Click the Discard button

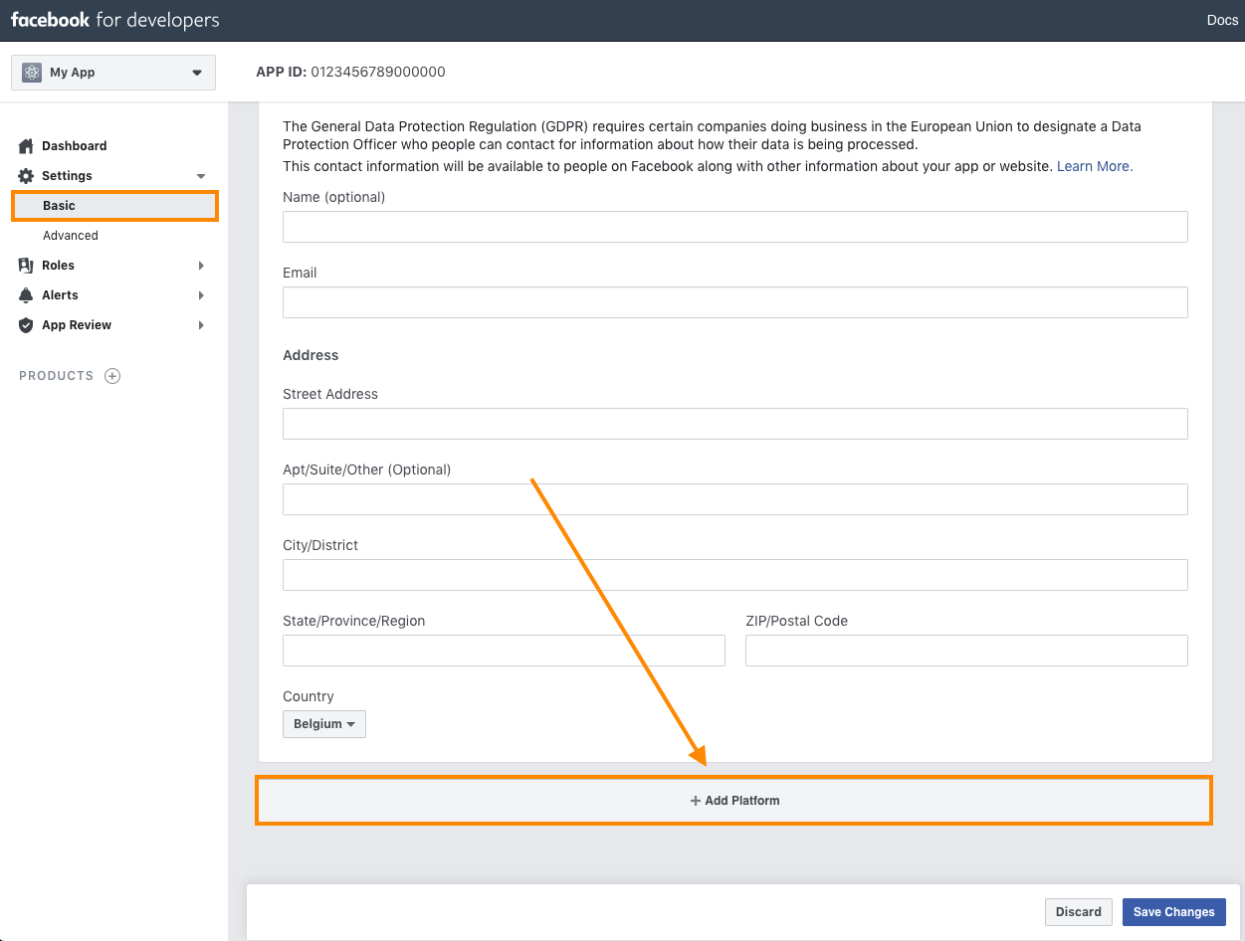point(1079,912)
